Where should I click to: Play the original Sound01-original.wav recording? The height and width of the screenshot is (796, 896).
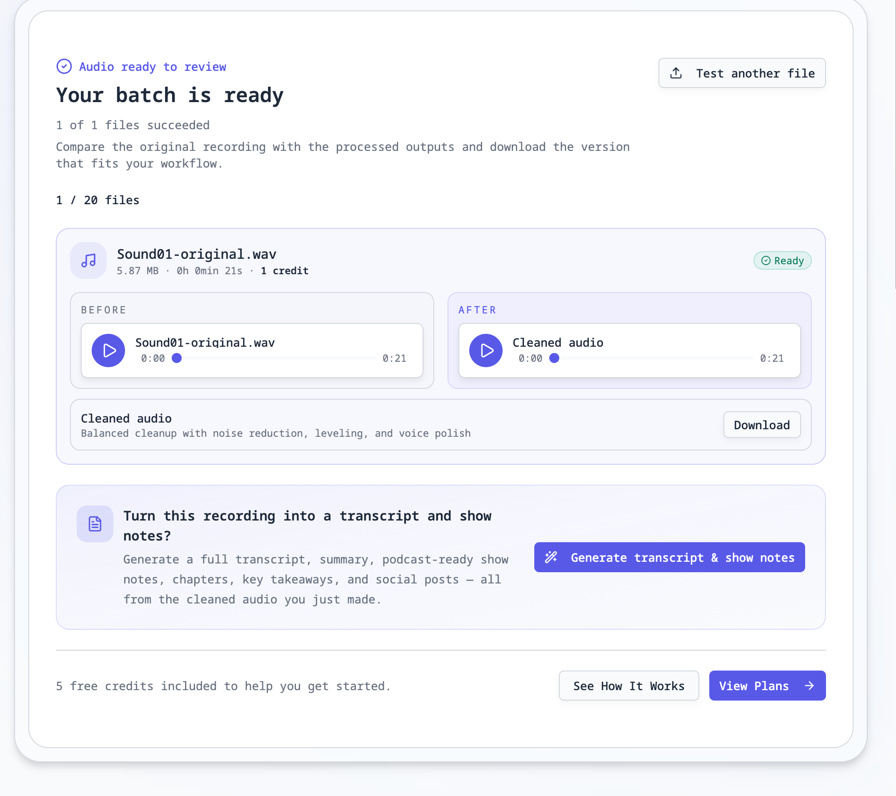point(108,350)
